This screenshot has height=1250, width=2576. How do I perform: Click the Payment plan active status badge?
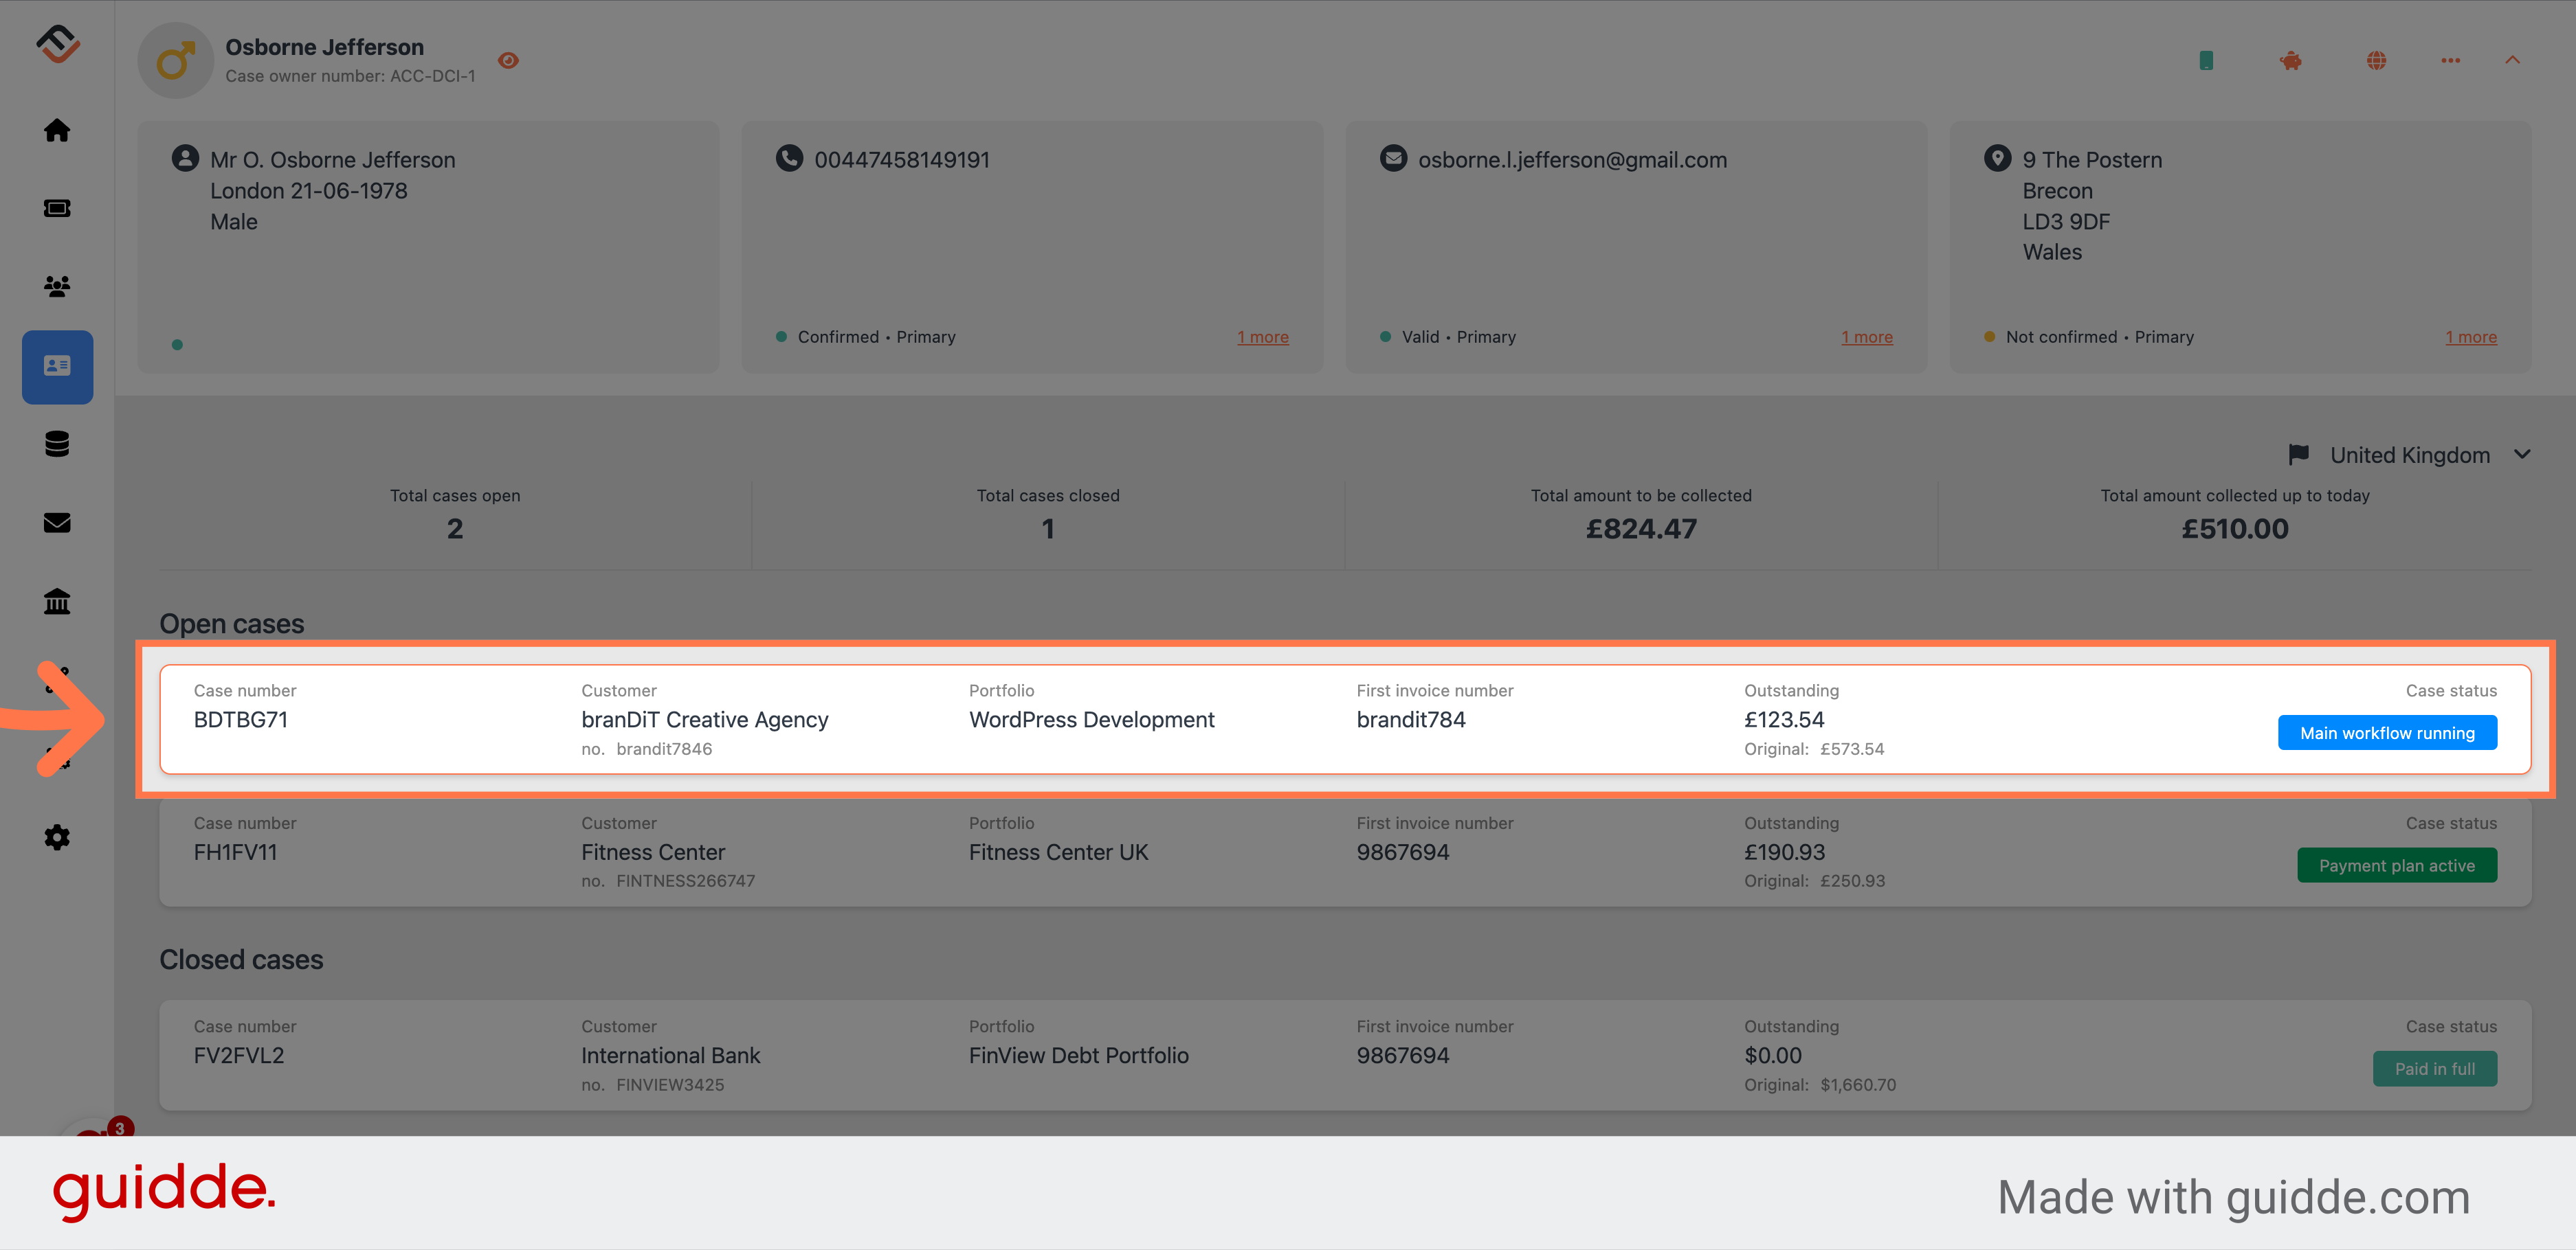click(x=2396, y=865)
